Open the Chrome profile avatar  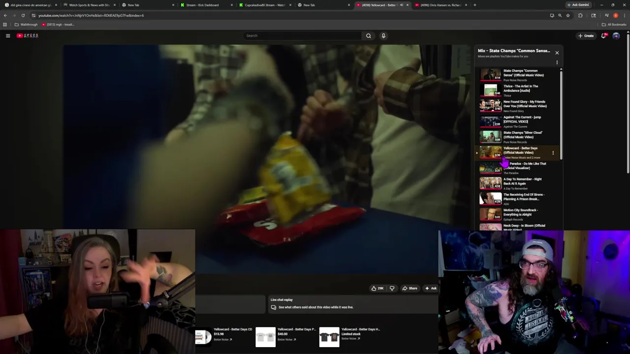pyautogui.click(x=615, y=15)
